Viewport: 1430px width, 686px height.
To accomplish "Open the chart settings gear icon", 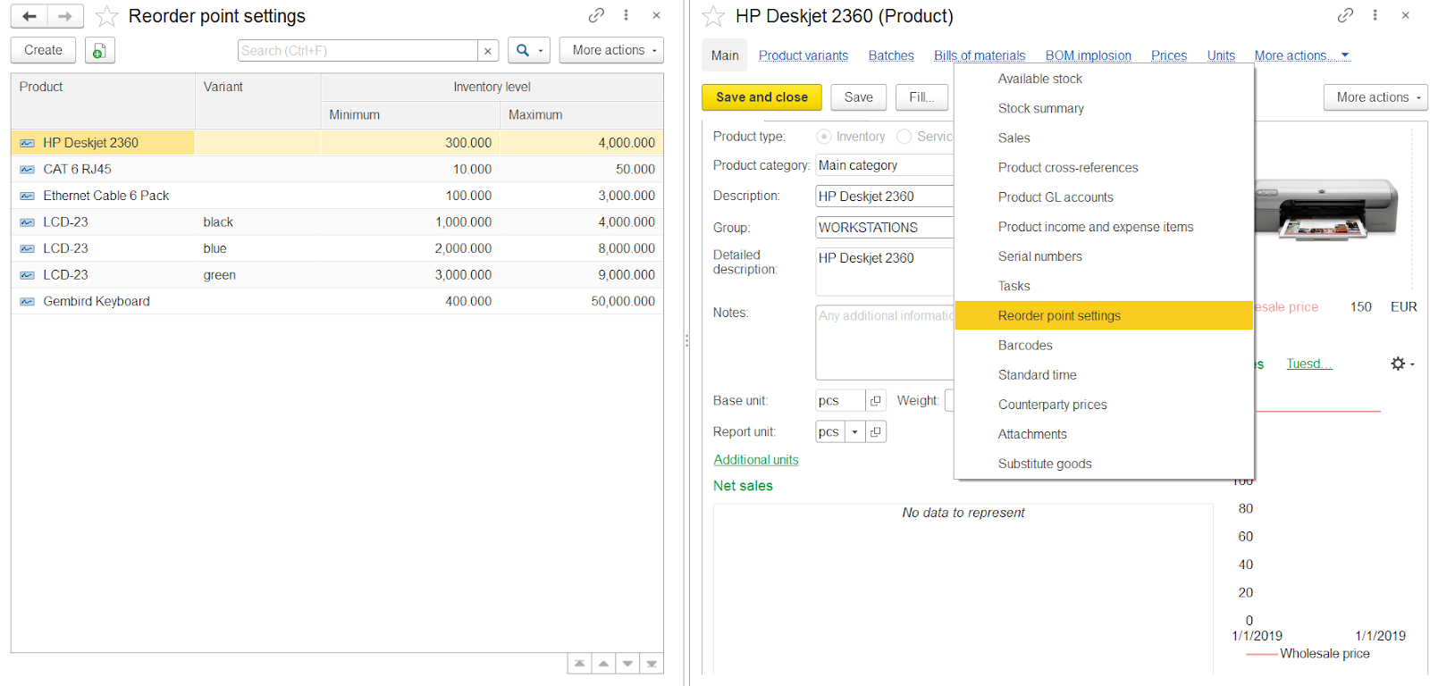I will (1401, 364).
